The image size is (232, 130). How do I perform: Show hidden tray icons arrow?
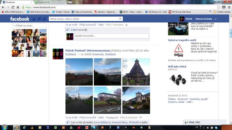point(204,128)
